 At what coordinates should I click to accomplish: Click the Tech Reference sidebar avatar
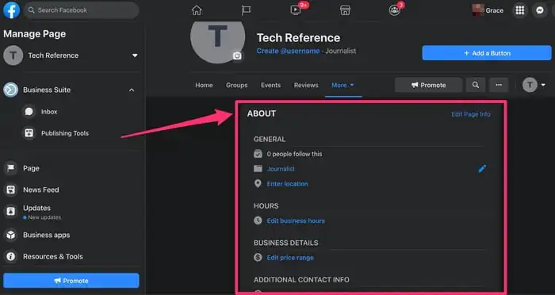point(13,56)
